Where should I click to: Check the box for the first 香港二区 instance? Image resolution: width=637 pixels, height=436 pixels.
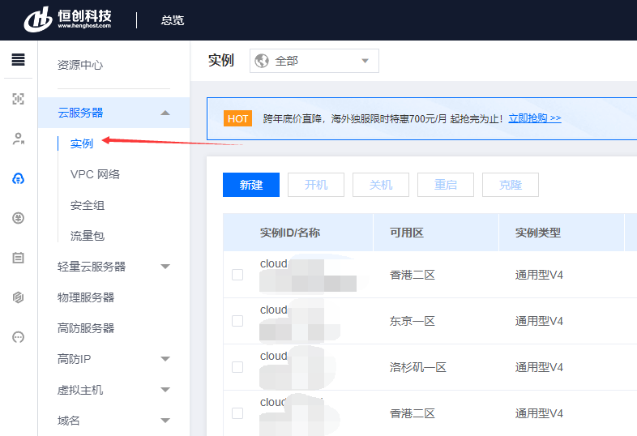click(x=237, y=275)
